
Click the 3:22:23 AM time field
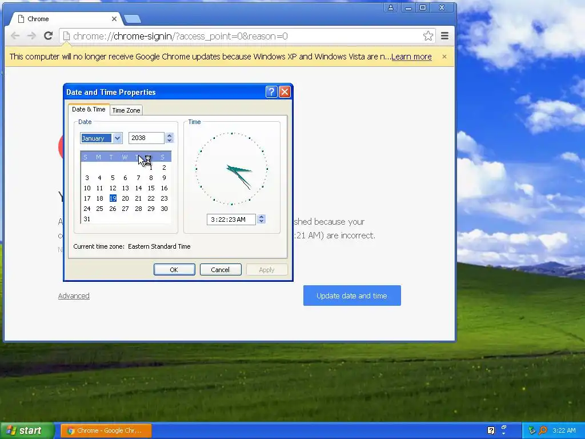point(231,219)
